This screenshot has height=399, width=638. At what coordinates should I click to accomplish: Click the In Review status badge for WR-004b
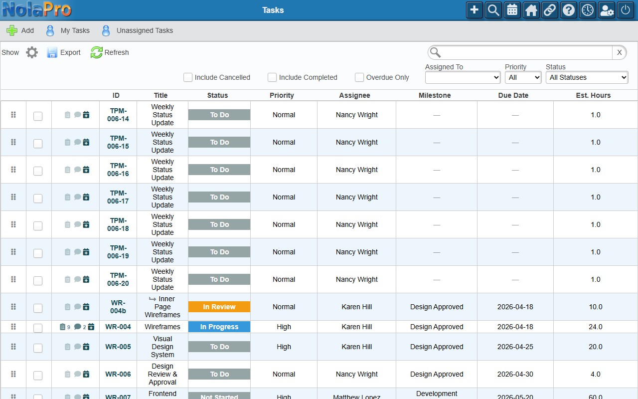pos(219,307)
